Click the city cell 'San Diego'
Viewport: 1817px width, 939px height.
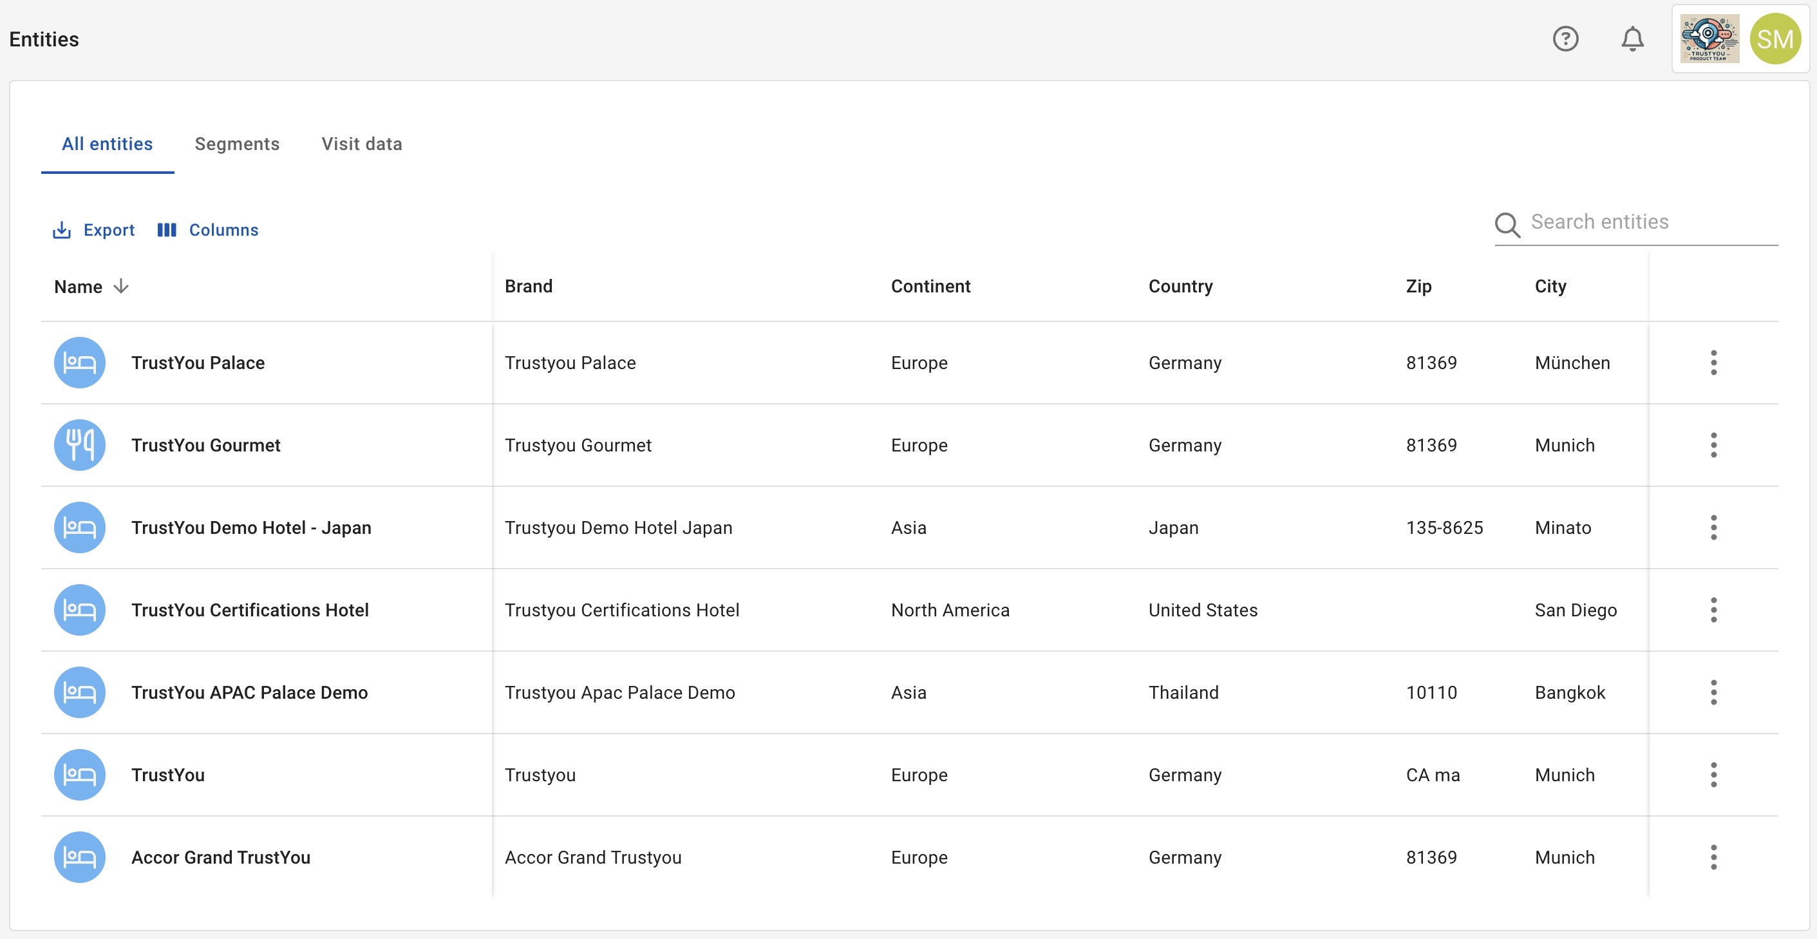[x=1575, y=611]
